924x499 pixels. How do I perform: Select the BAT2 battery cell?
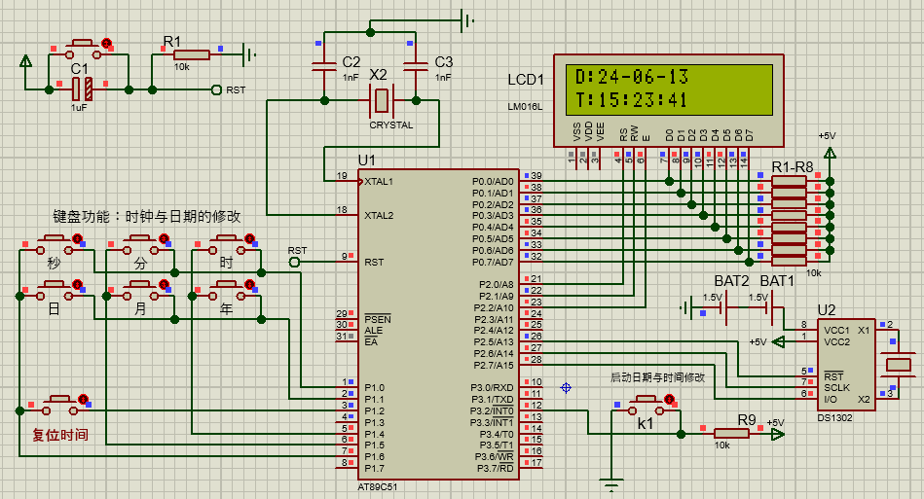721,307
